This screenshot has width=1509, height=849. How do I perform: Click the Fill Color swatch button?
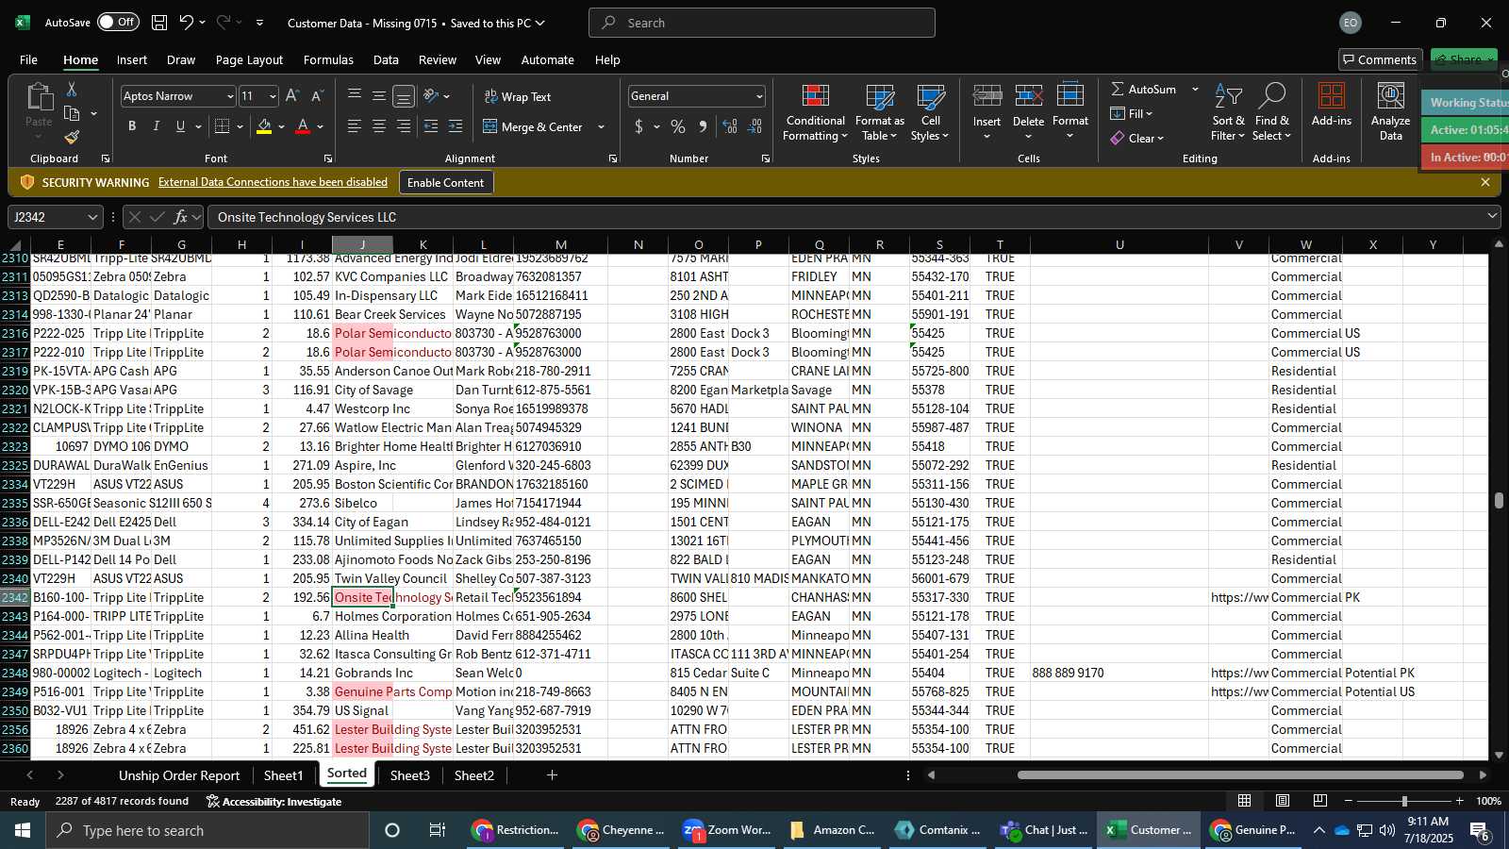click(264, 126)
